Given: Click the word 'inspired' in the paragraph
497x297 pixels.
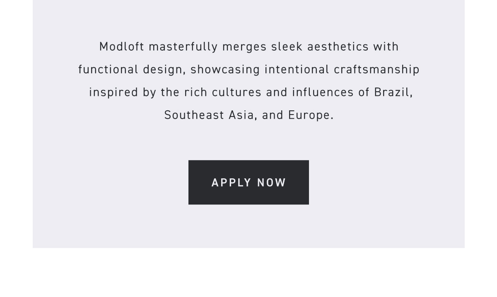Looking at the screenshot, I should (x=114, y=93).
